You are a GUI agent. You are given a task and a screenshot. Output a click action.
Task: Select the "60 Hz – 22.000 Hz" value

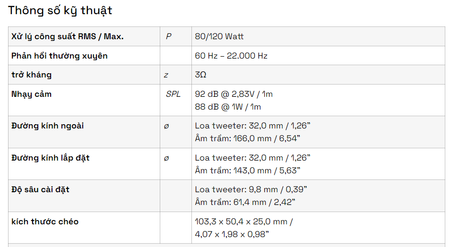231,56
